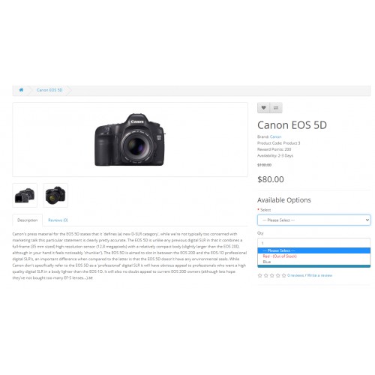Image resolution: width=375 pixels, height=375 pixels.
Task: Open the Canon EOS 5D breadcrumb link
Action: coord(49,90)
